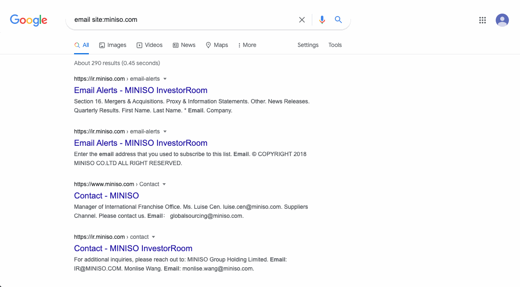The height and width of the screenshot is (287, 520).
Task: Open search Settings menu
Action: (308, 45)
